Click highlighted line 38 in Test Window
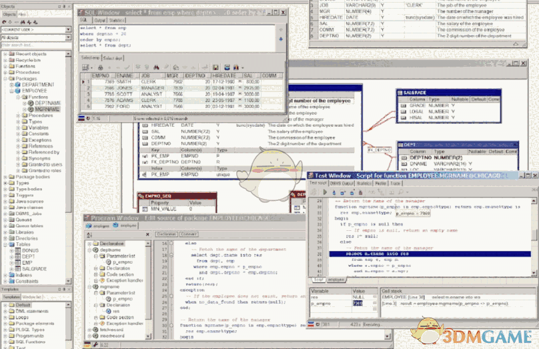Viewport: 539px width, 349px height. 430,254
